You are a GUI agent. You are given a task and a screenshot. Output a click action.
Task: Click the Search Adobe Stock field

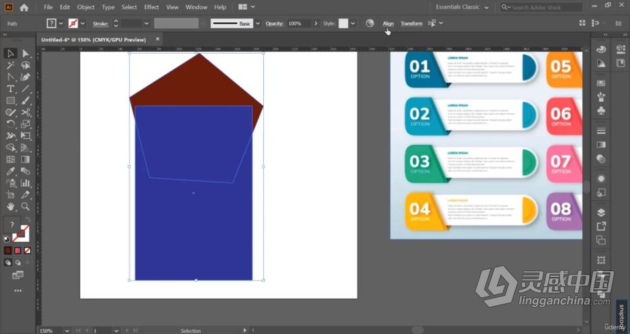point(541,7)
